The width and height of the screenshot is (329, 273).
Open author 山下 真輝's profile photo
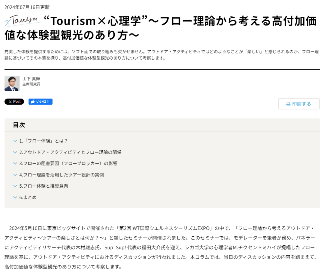point(12,83)
